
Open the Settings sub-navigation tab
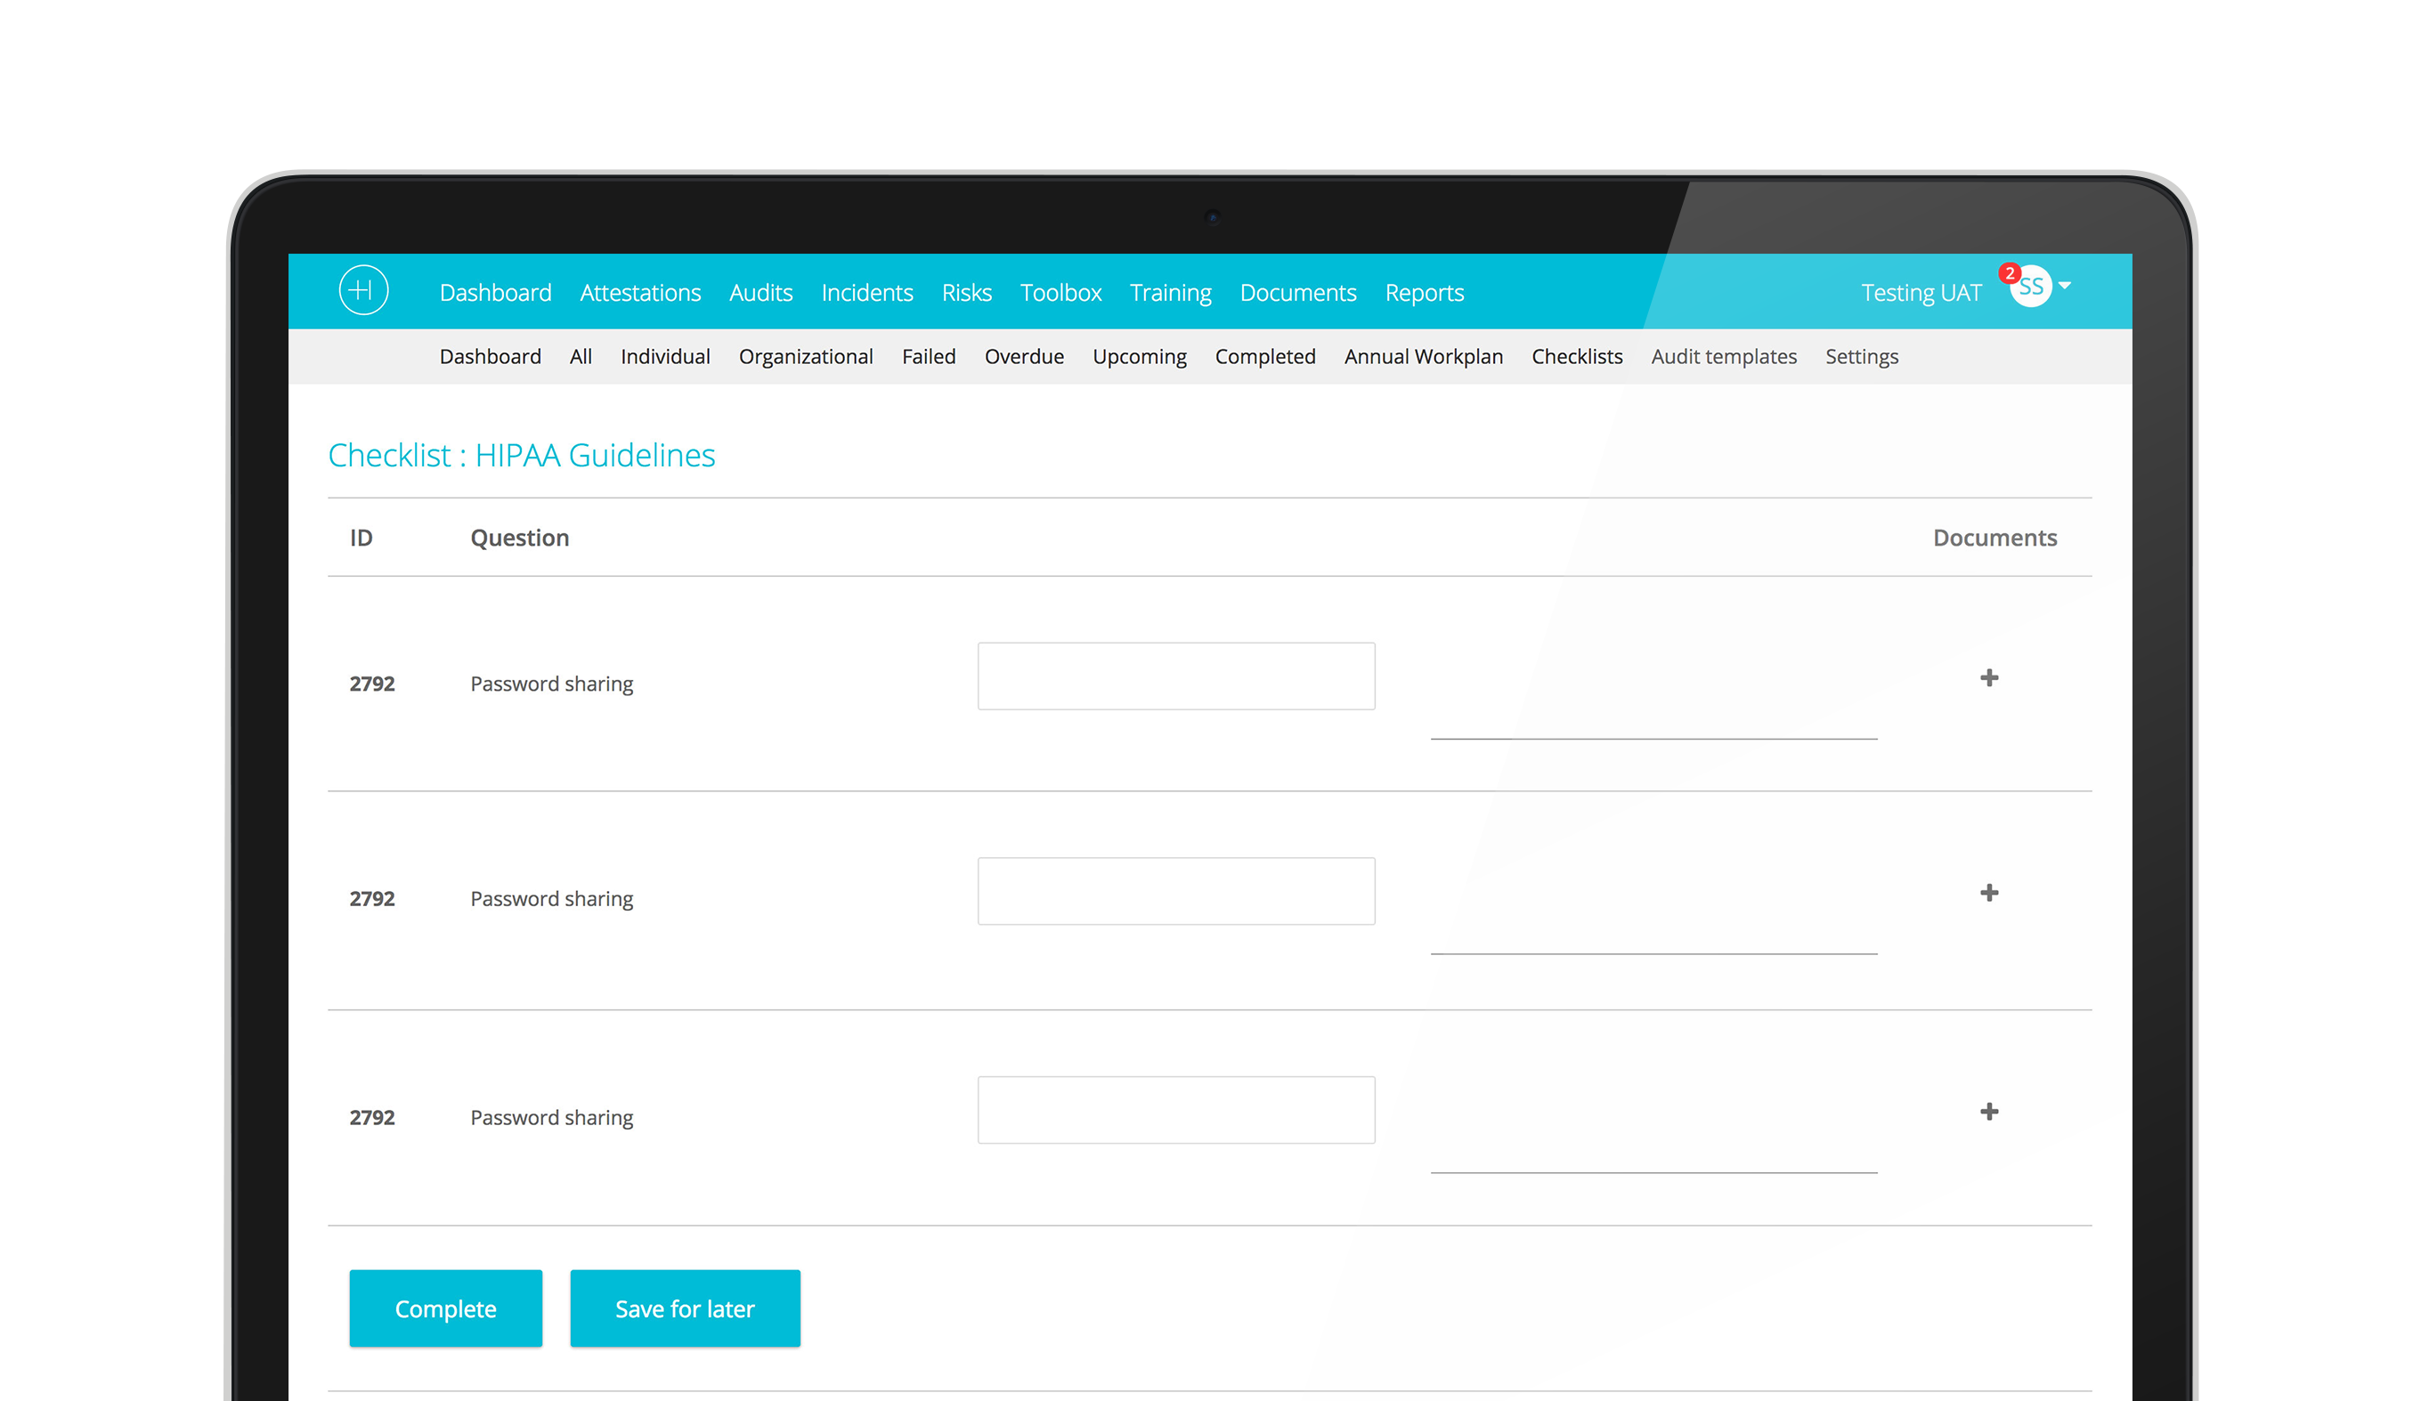pos(1861,357)
